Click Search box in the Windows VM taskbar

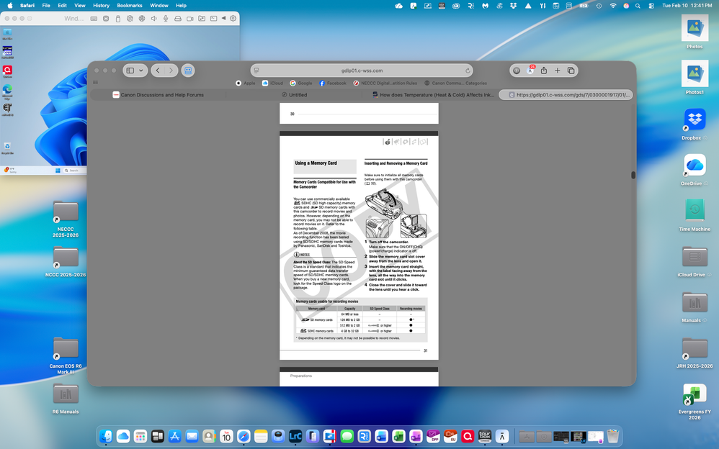(73, 171)
